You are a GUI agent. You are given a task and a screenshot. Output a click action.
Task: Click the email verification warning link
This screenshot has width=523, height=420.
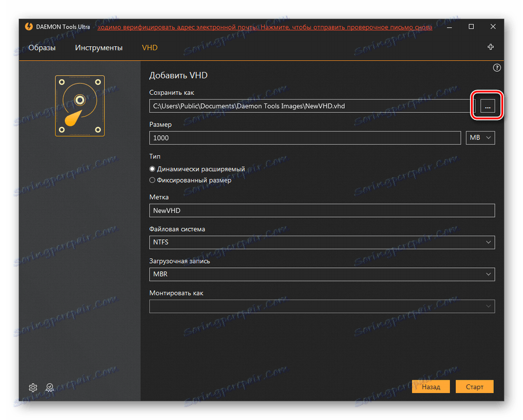coord(265,27)
